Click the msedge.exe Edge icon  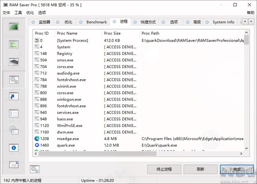click(x=37, y=139)
